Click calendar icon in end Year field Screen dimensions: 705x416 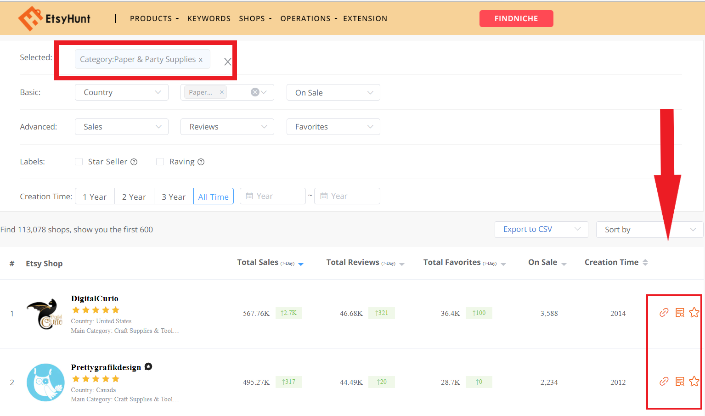[x=324, y=196]
